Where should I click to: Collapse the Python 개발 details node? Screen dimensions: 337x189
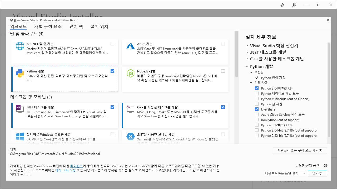point(247,67)
